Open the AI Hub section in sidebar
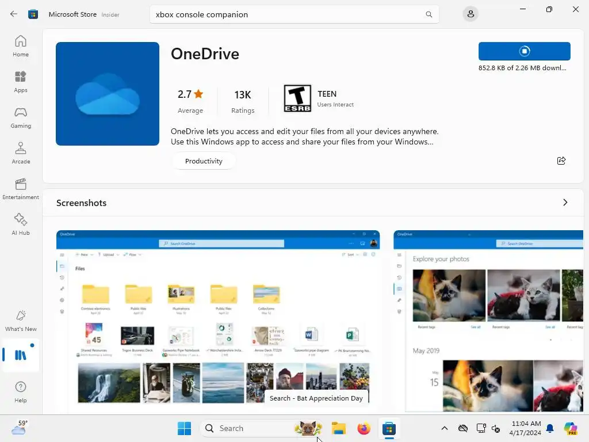This screenshot has height=442, width=589. coord(21,225)
